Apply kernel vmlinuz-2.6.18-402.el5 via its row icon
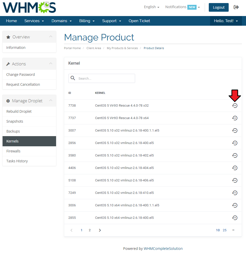Image resolution: width=246 pixels, height=258 pixels. 235,155
